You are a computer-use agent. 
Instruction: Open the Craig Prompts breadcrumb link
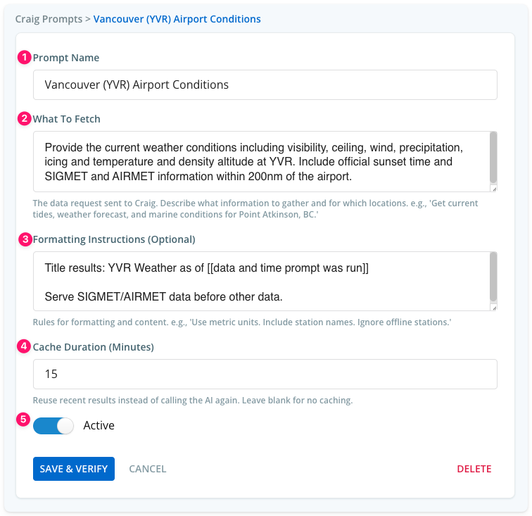[x=49, y=19]
